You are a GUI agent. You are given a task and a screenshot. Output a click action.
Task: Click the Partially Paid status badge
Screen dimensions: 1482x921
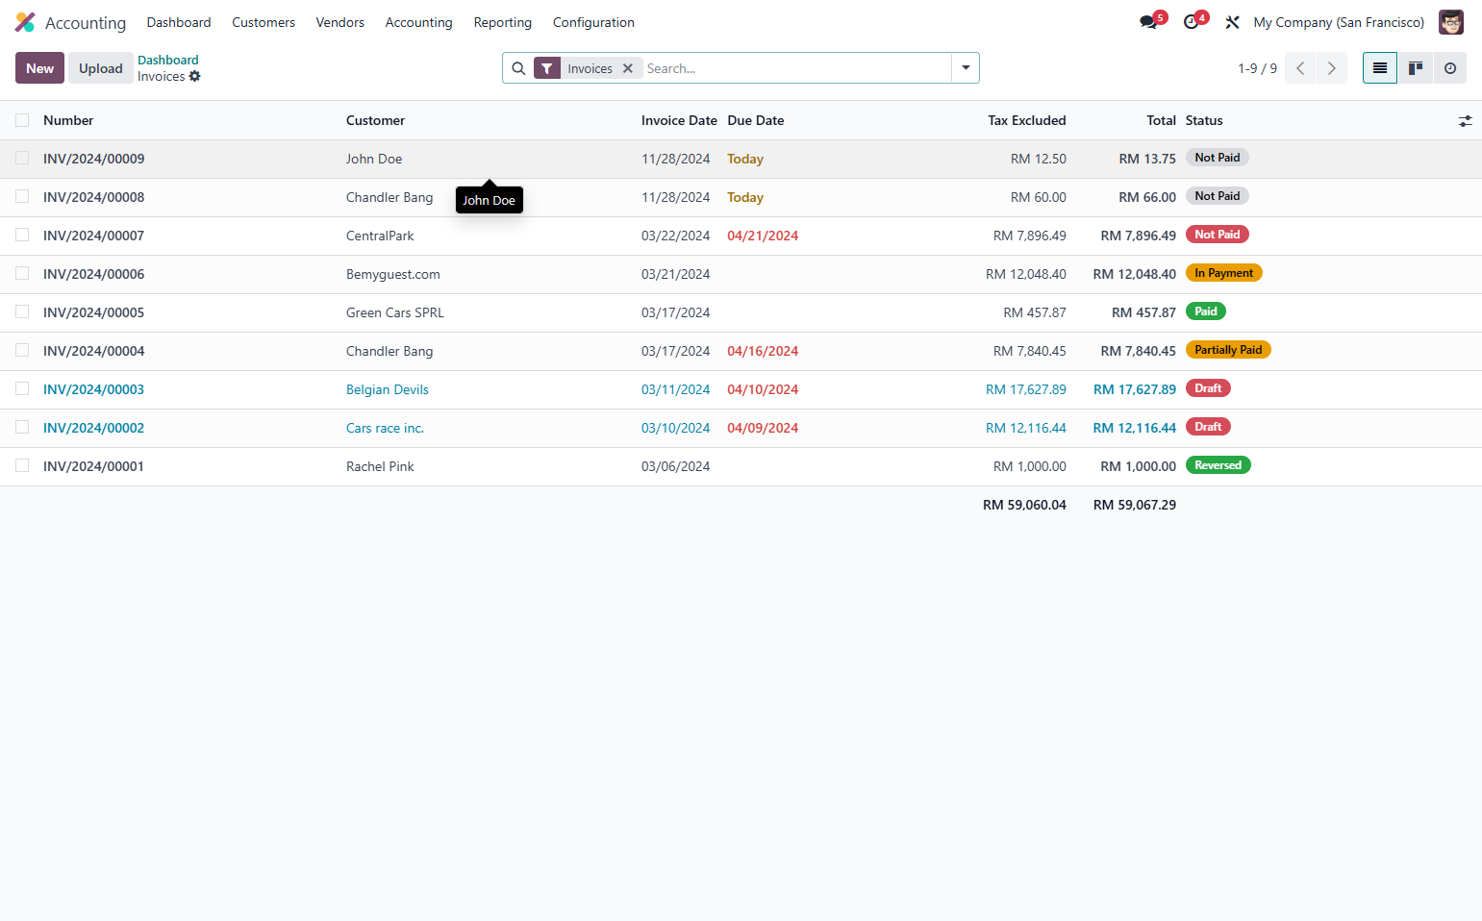tap(1228, 350)
